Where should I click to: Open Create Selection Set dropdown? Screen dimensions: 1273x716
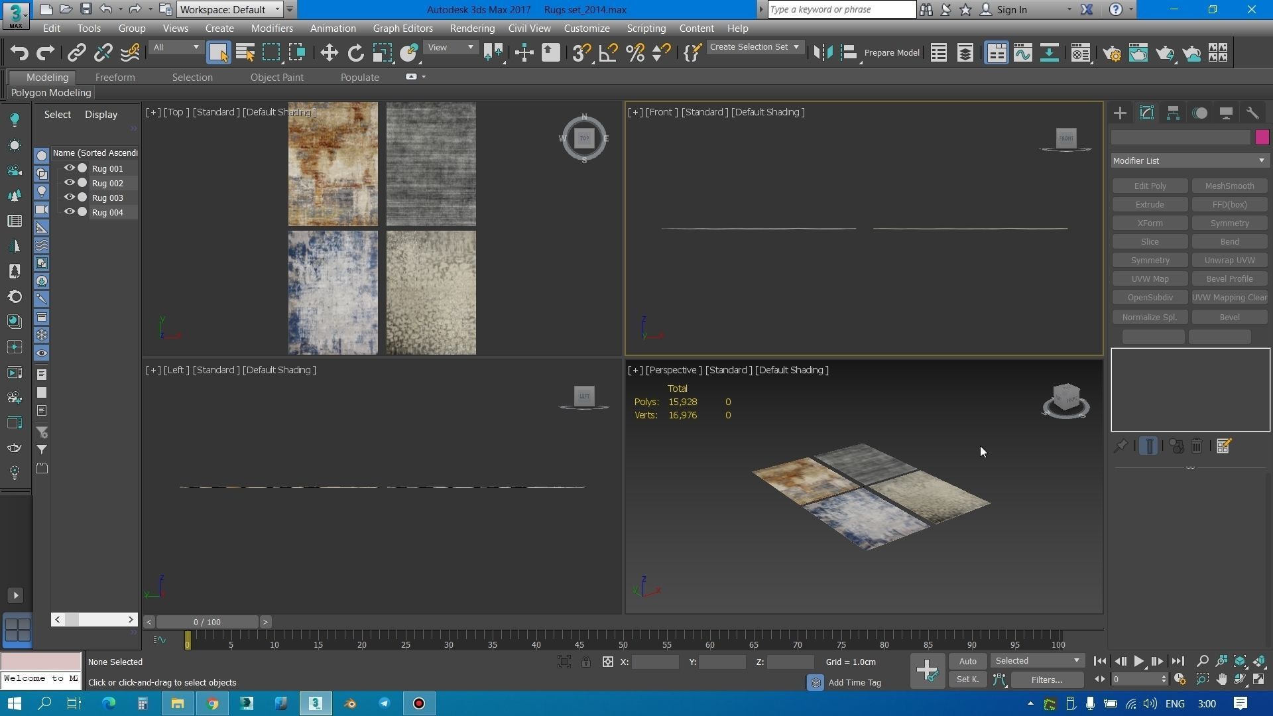coord(755,47)
